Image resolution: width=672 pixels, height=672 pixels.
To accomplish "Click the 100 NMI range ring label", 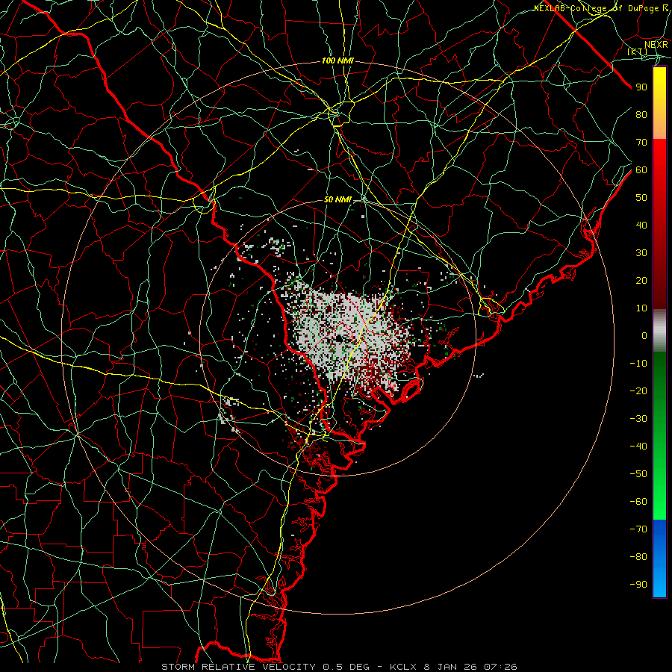I will [x=337, y=61].
